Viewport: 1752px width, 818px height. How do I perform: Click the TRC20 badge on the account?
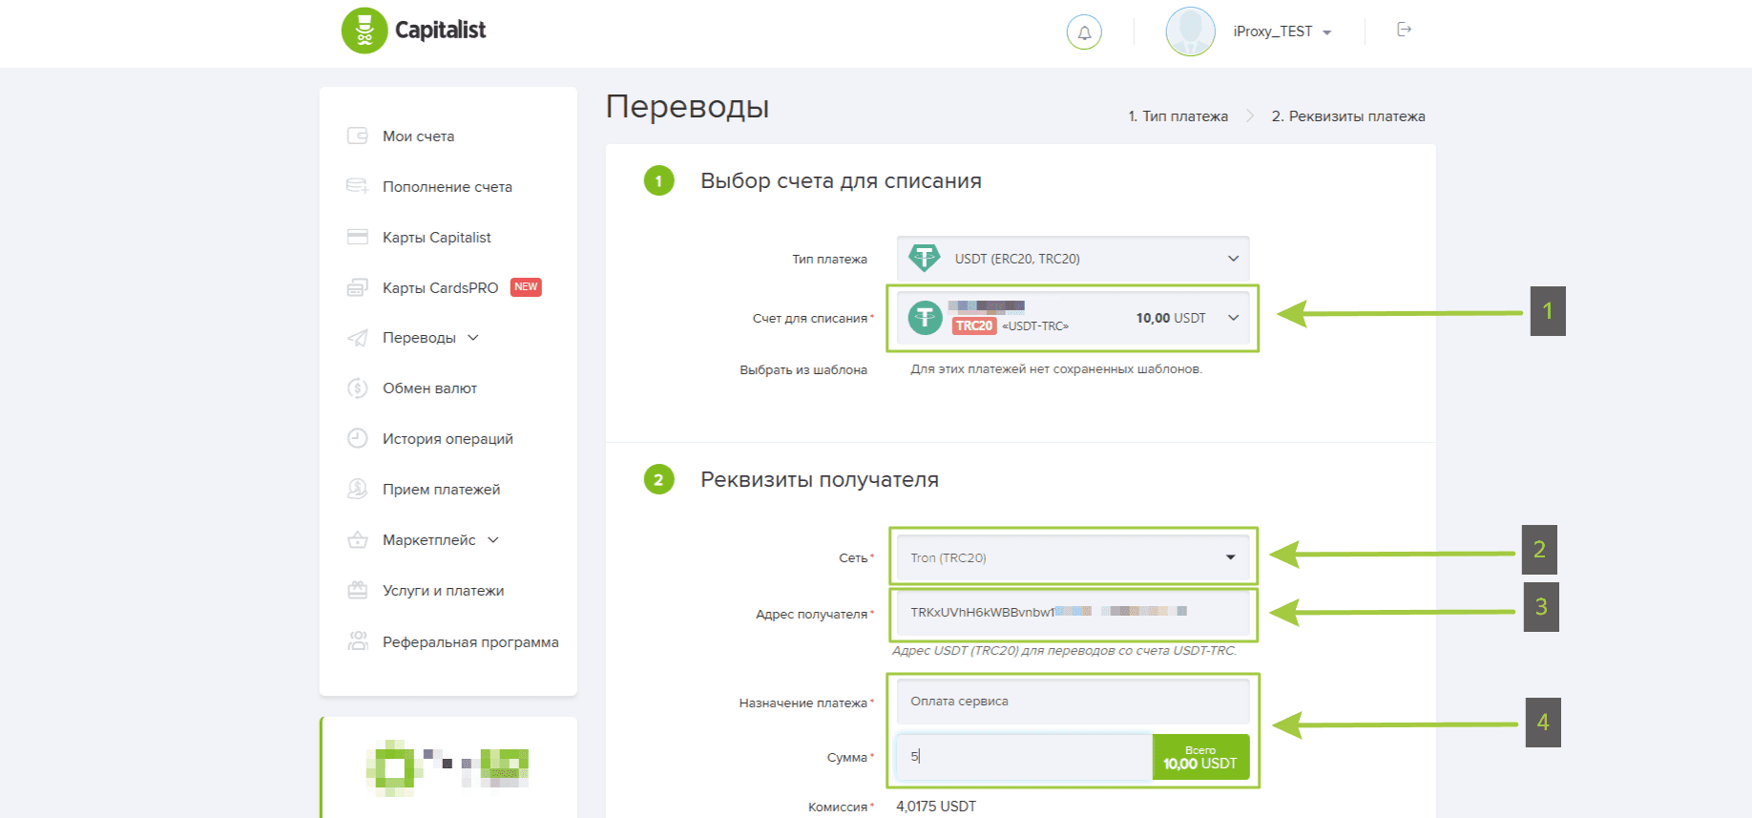pyautogui.click(x=974, y=325)
